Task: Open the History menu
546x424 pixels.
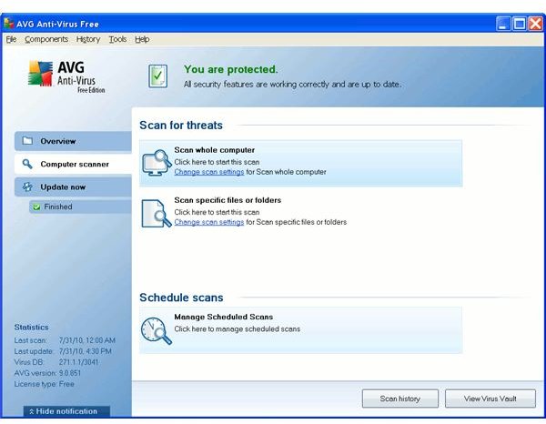Action: [88, 39]
